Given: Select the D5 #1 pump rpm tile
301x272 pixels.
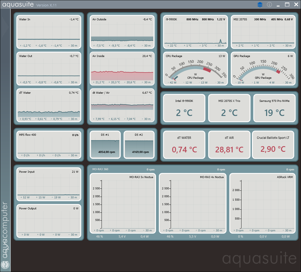Looking at the screenshot, I should [x=105, y=145].
